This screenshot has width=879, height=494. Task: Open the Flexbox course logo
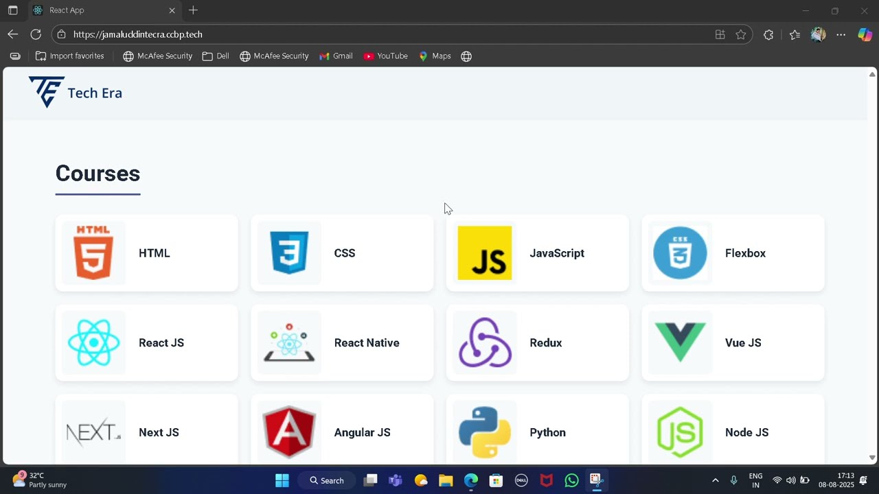pos(680,252)
